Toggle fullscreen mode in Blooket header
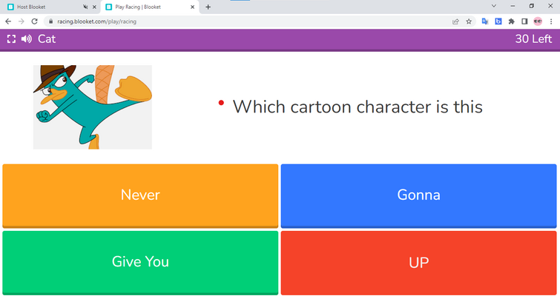The height and width of the screenshot is (296, 560). [x=11, y=39]
